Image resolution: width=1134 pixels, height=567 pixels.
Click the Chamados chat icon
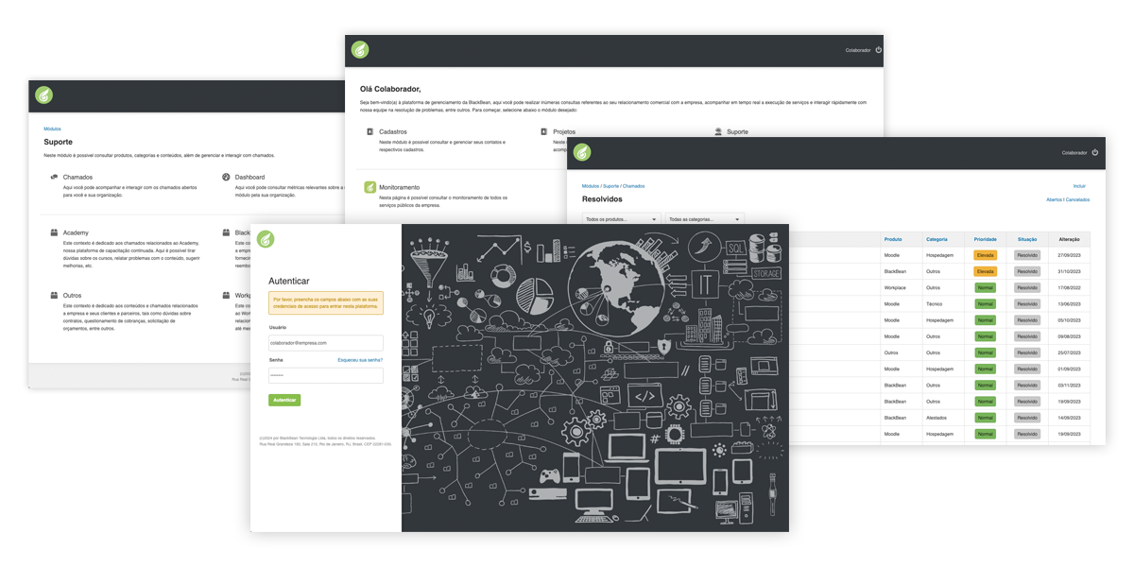[54, 178]
